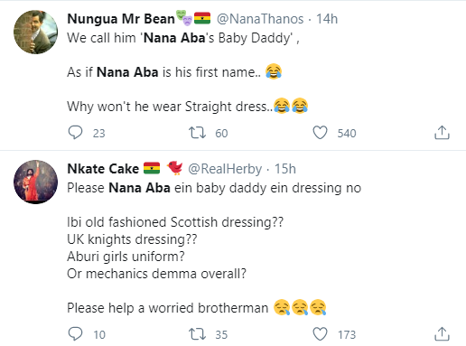The image size is (466, 346).
Task: Retweet the Nkate Cake tweet
Action: pyautogui.click(x=197, y=334)
